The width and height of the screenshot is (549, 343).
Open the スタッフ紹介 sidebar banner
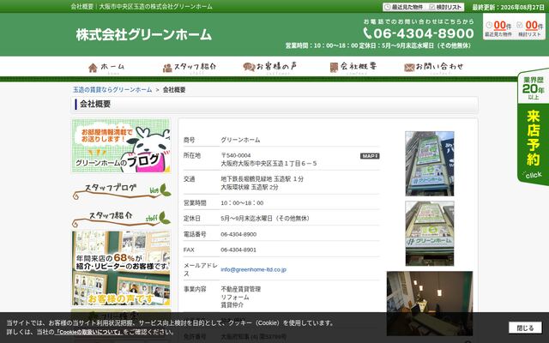[121, 219]
